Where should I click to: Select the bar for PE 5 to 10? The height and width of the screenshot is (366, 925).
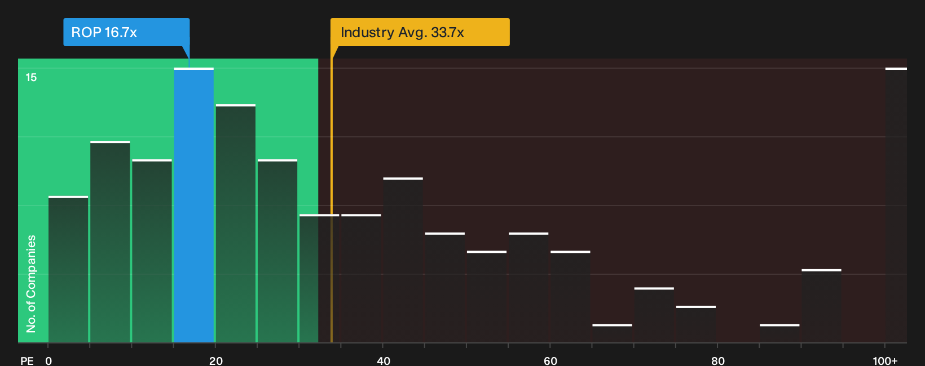click(x=110, y=242)
